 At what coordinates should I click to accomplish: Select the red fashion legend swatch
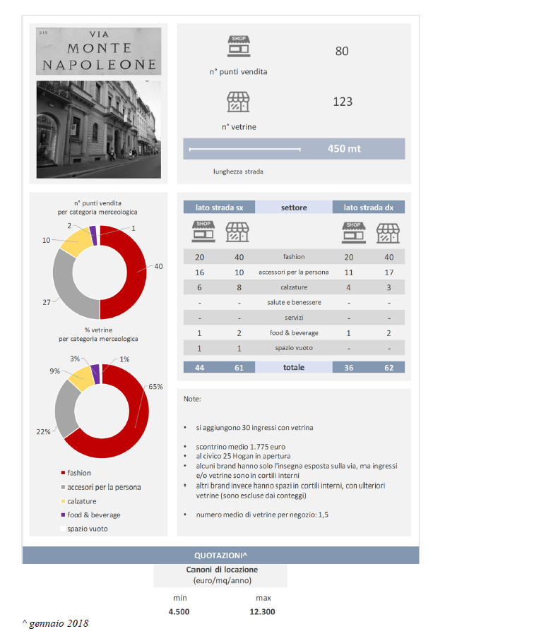click(x=63, y=473)
